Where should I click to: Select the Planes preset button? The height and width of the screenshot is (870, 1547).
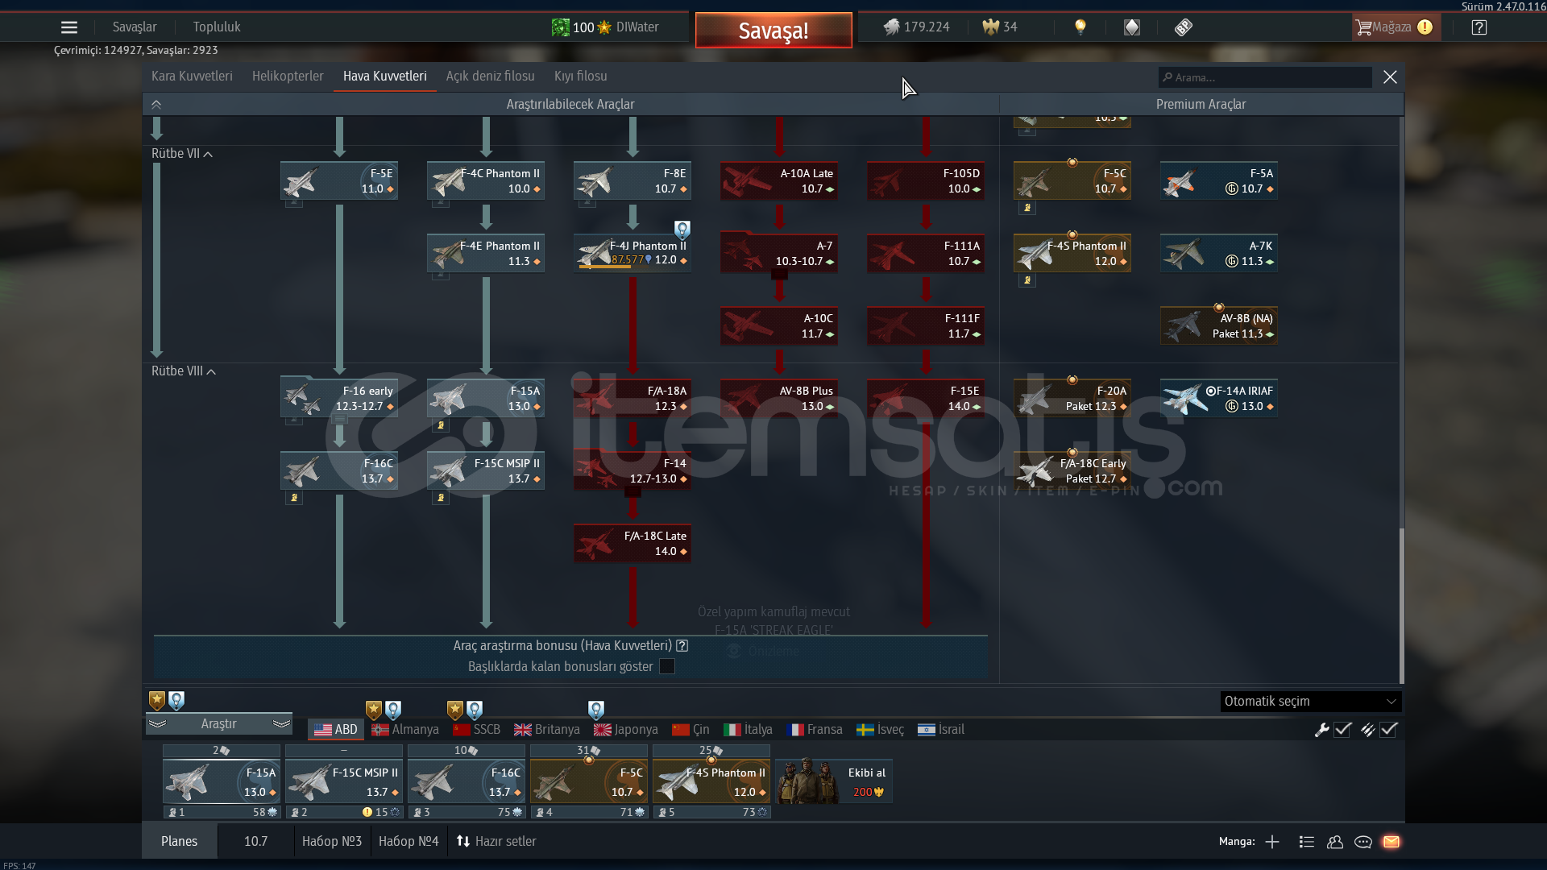click(179, 841)
